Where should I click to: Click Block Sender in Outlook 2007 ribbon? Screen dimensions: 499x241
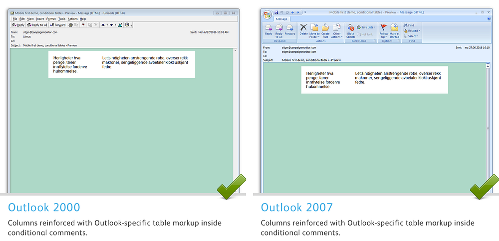(x=351, y=31)
